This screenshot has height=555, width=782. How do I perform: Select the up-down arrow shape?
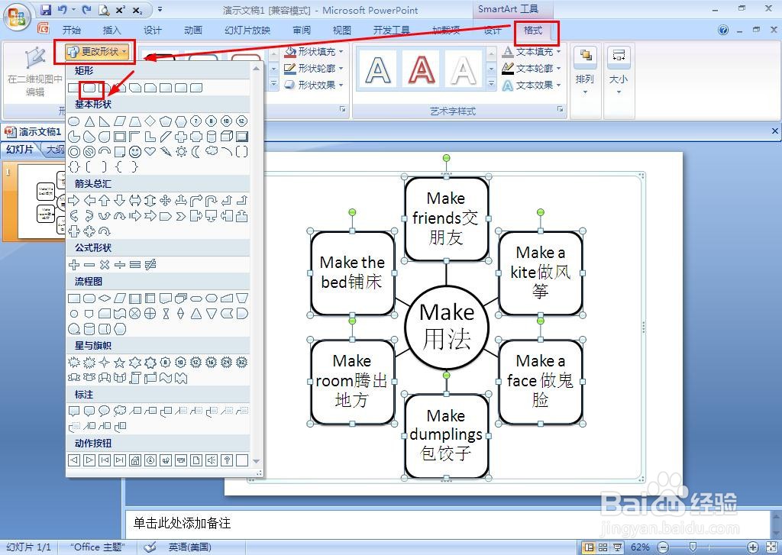[150, 201]
